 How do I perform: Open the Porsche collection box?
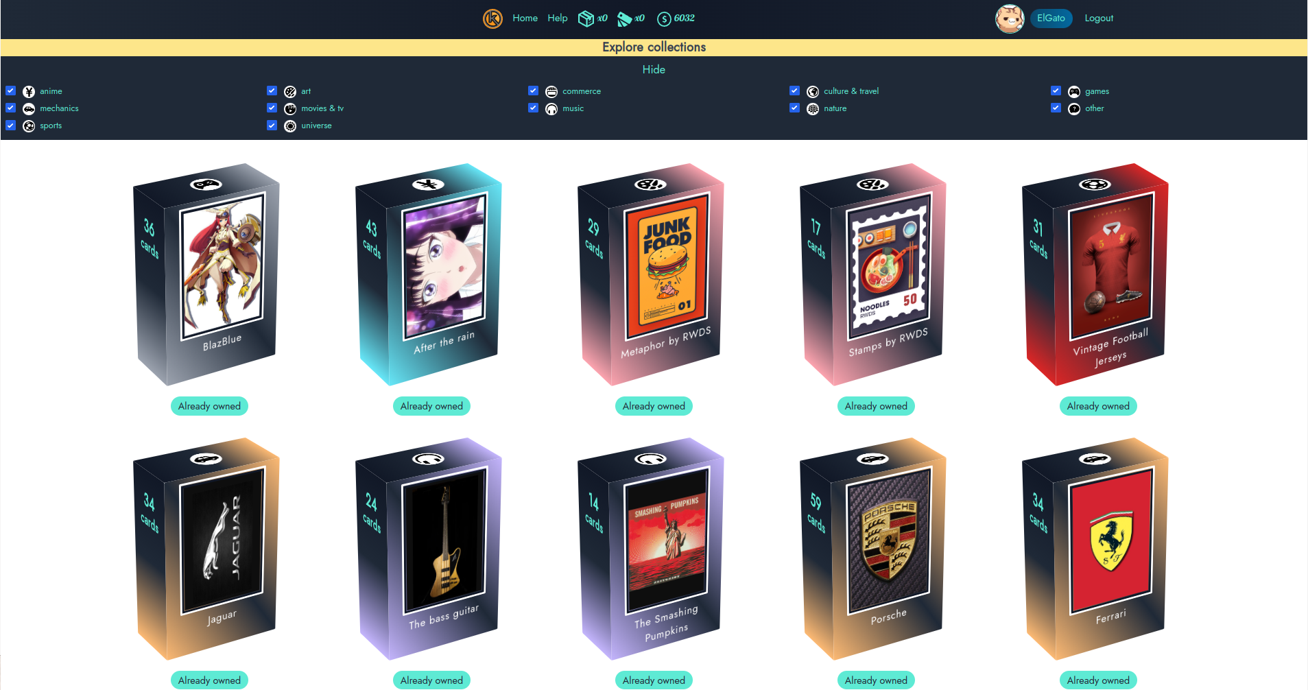873,549
